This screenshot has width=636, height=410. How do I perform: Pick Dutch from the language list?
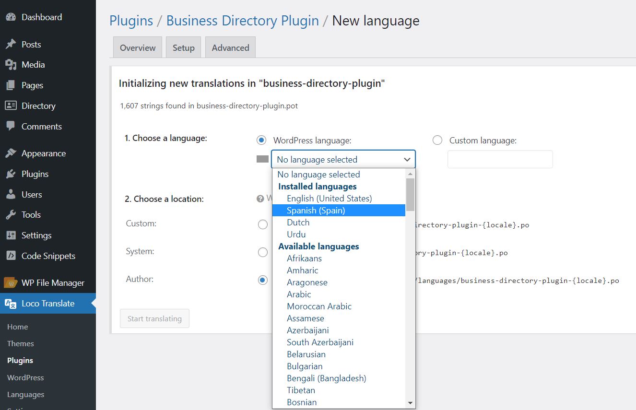coord(339,223)
